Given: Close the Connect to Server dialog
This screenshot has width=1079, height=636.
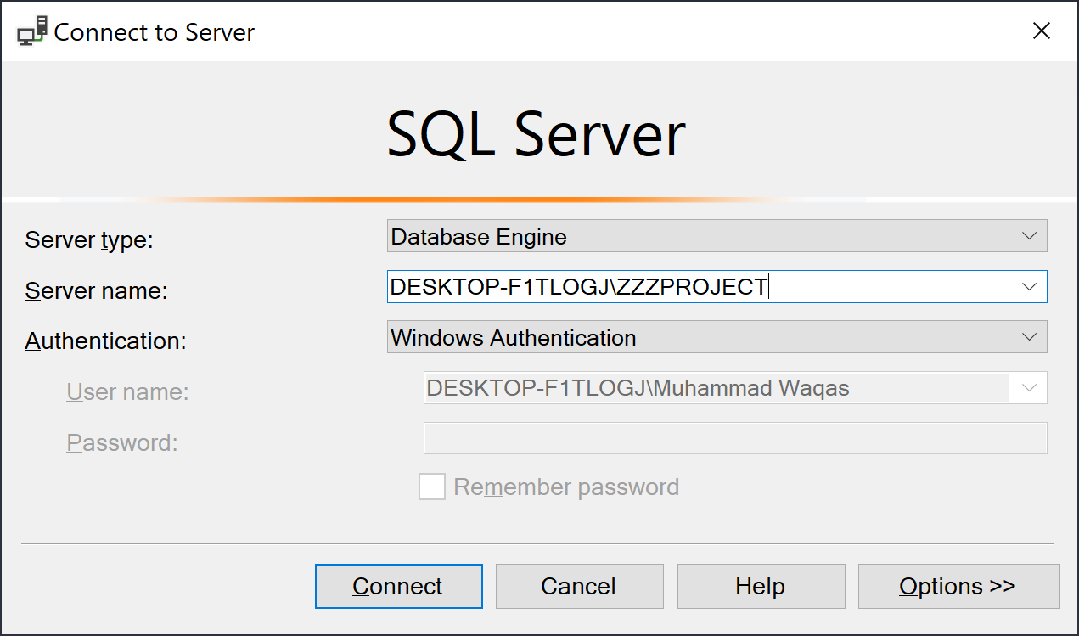Looking at the screenshot, I should [x=1042, y=31].
